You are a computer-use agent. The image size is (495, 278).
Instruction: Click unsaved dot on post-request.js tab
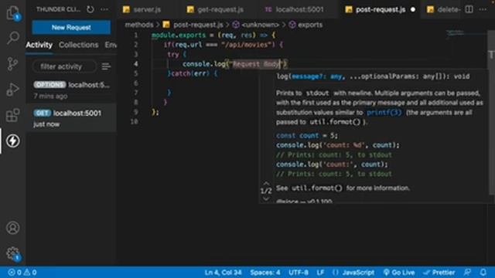point(413,9)
